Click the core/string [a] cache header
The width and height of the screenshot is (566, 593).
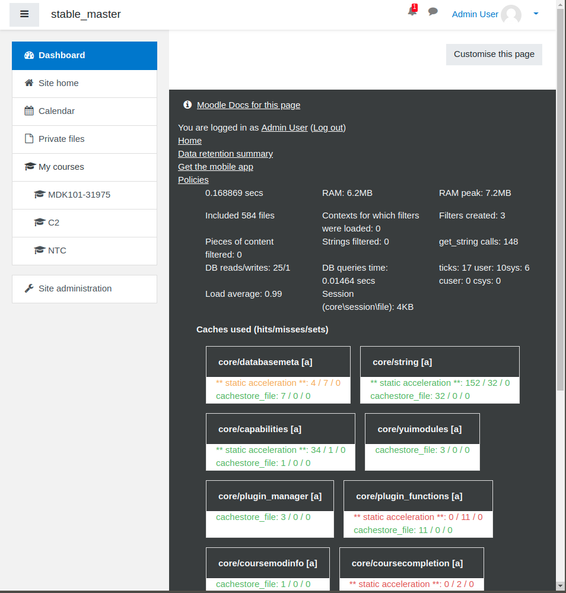click(x=440, y=362)
